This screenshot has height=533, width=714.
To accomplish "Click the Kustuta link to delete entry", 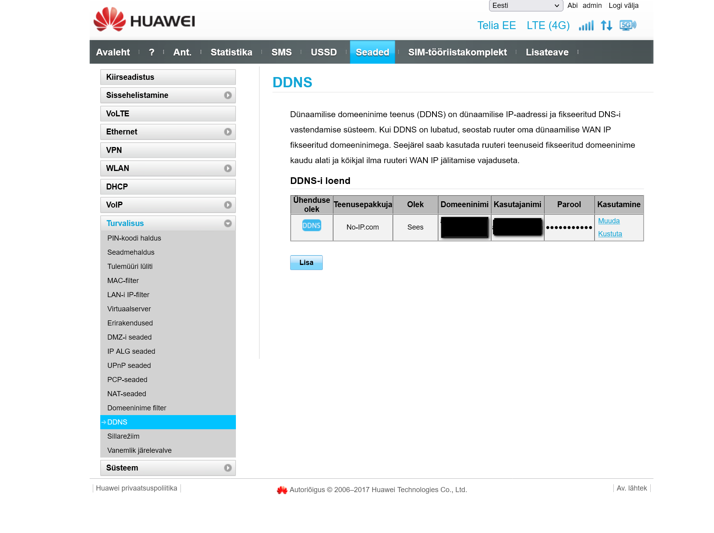I will tap(610, 234).
